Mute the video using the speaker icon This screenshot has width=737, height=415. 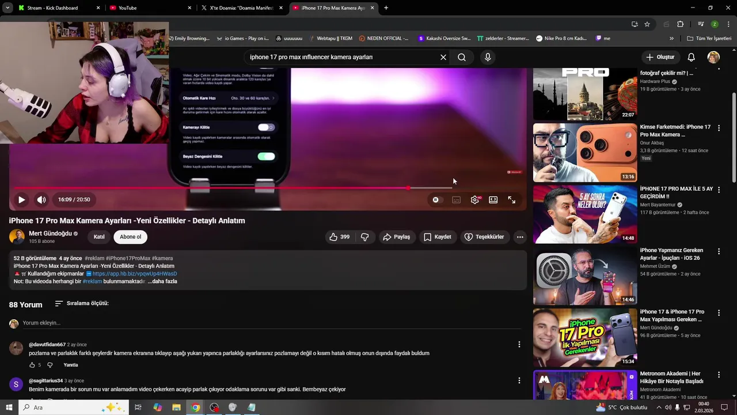[41, 199]
